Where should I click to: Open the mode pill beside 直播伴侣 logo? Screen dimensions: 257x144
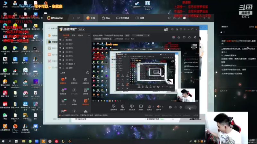(x=82, y=29)
